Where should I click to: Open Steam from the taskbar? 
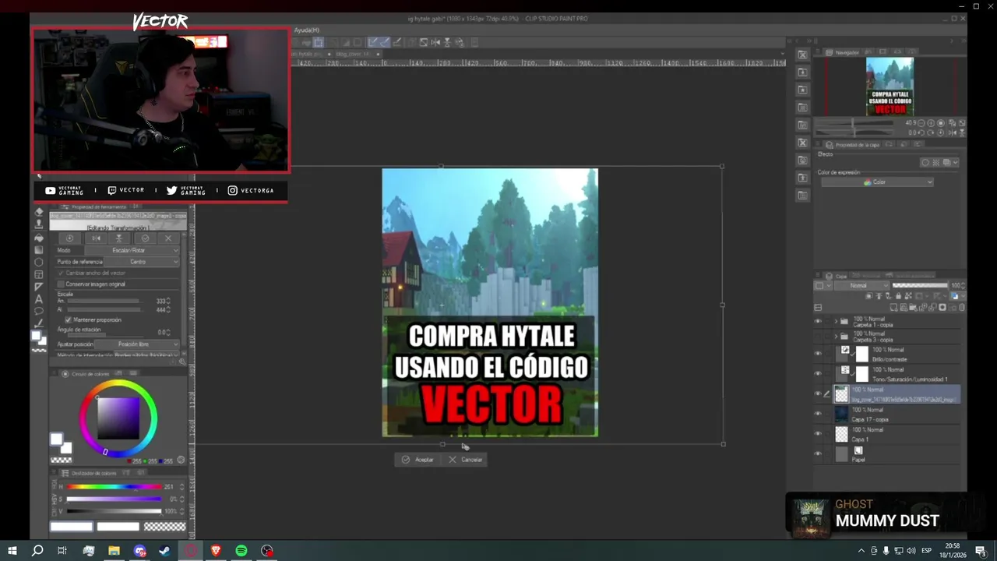[165, 551]
